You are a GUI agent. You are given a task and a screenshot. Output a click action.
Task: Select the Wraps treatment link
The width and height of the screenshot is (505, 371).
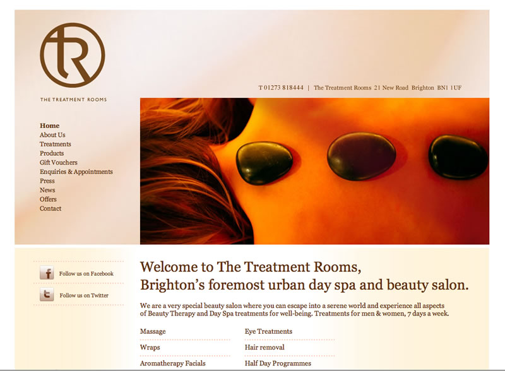tap(150, 347)
